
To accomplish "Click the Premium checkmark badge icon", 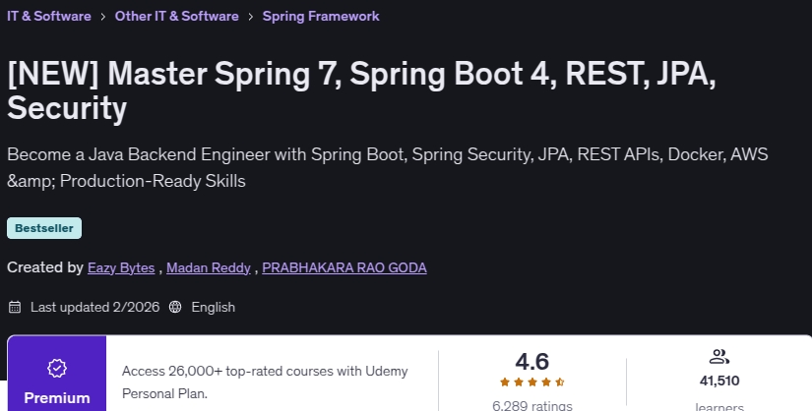I will pos(57,368).
